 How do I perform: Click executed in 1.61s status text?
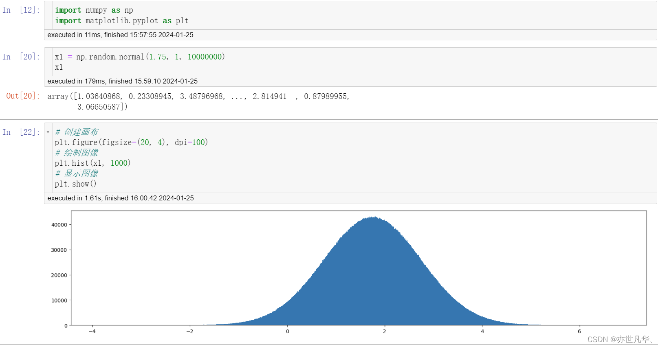tap(121, 198)
